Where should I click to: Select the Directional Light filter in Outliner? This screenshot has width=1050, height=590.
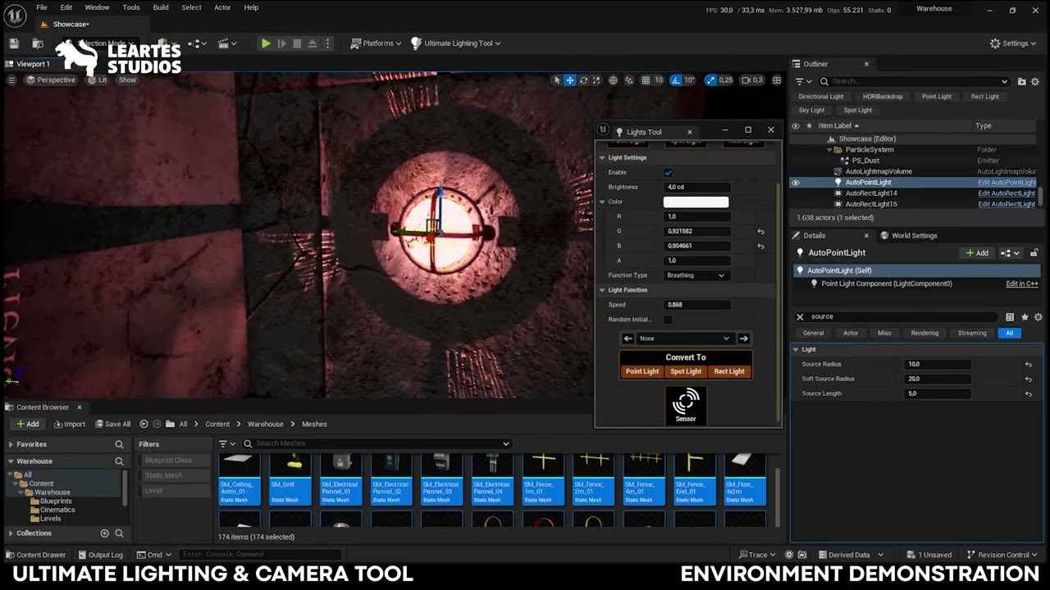pos(821,97)
